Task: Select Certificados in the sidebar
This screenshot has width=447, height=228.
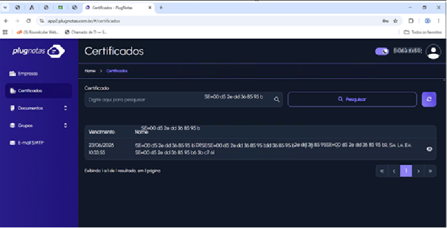Action: click(x=38, y=91)
